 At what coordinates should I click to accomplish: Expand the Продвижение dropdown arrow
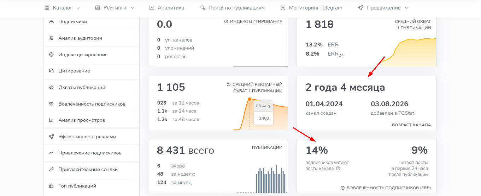(407, 8)
